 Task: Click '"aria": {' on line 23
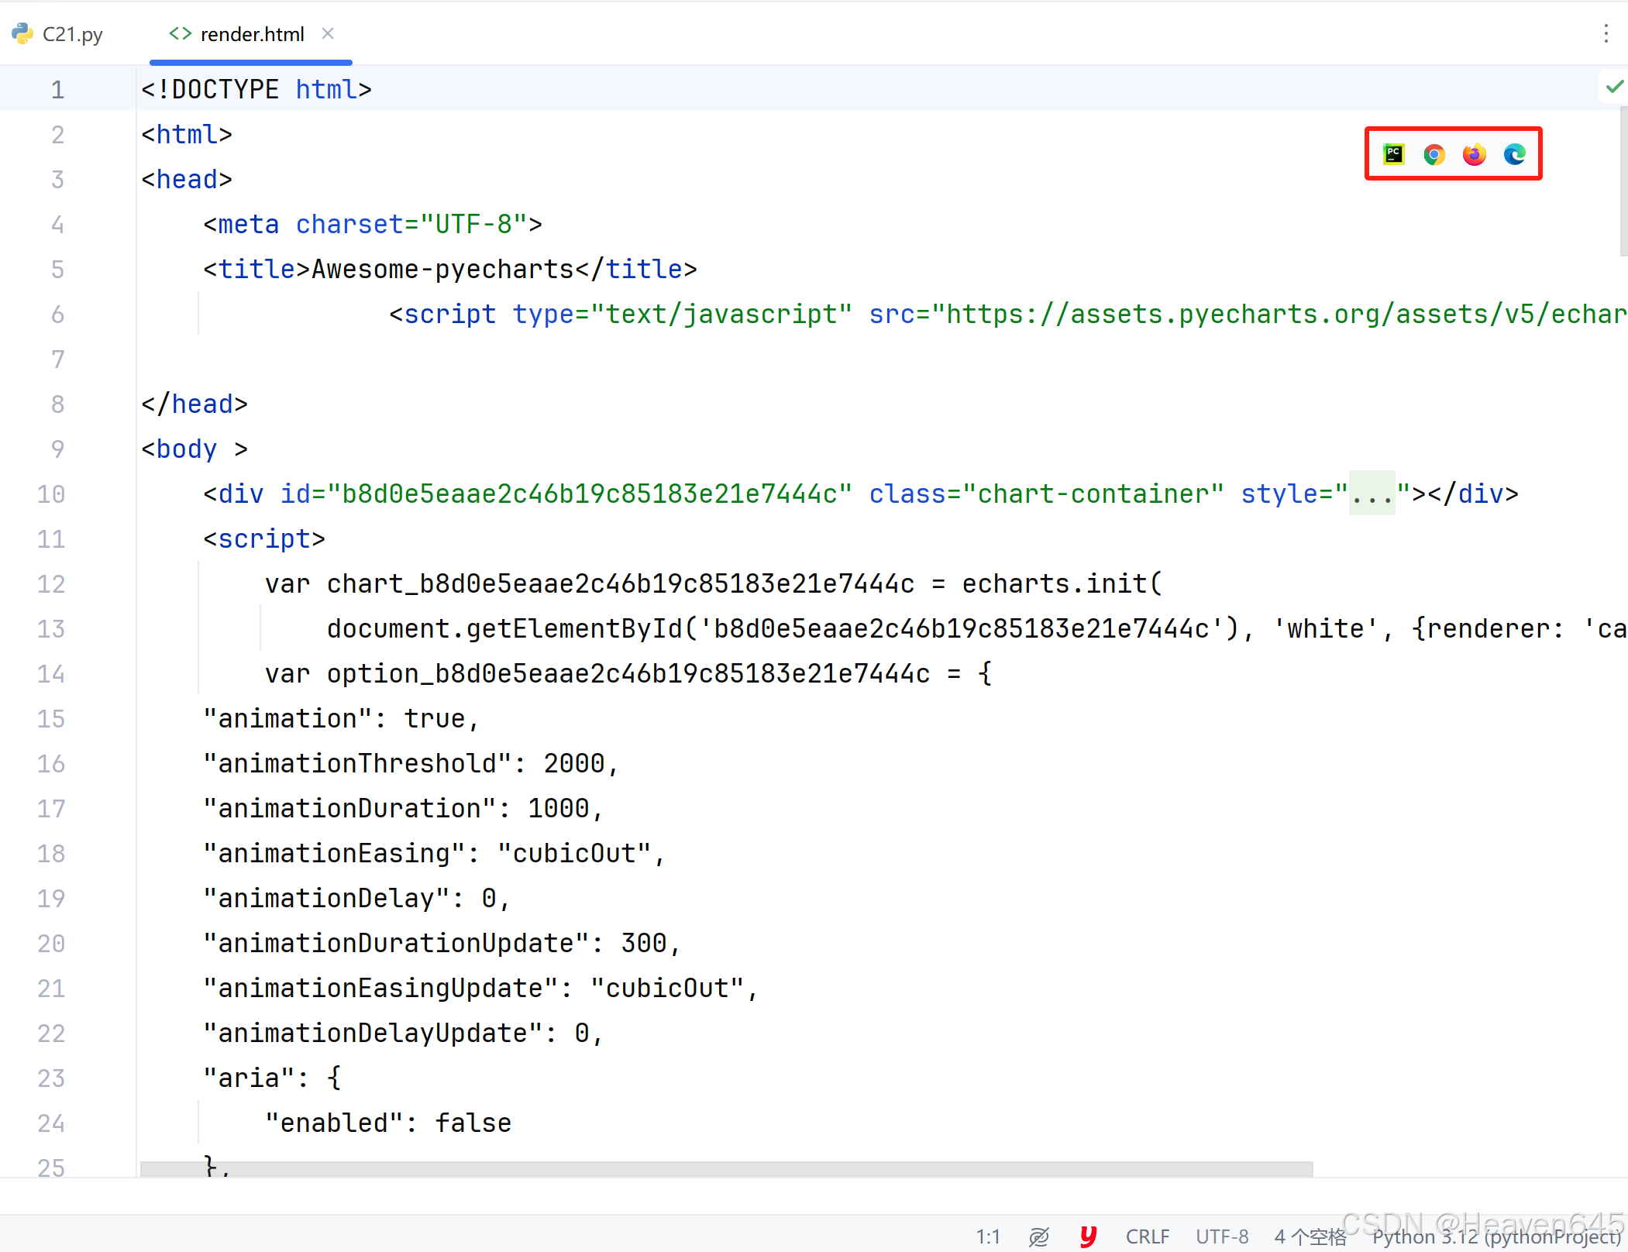(272, 1078)
